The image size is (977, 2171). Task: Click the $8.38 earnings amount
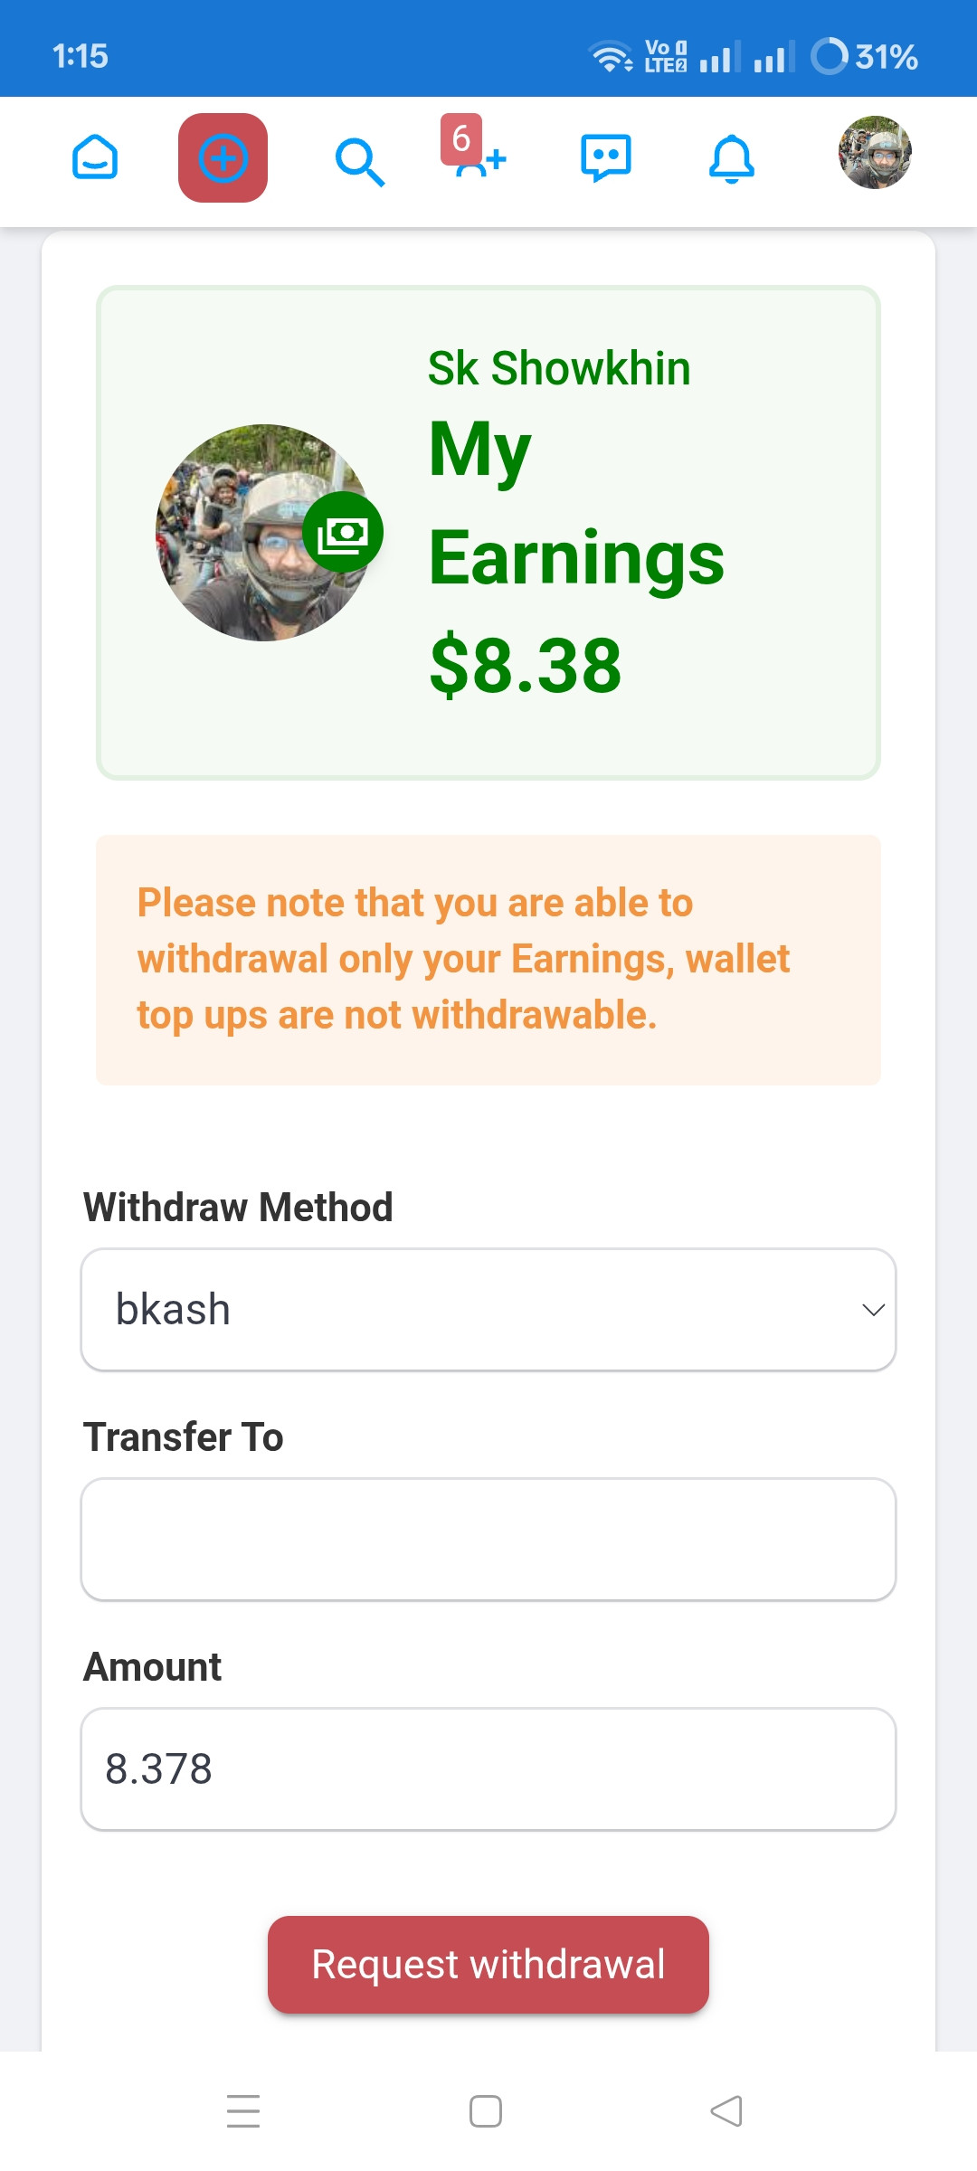click(526, 666)
